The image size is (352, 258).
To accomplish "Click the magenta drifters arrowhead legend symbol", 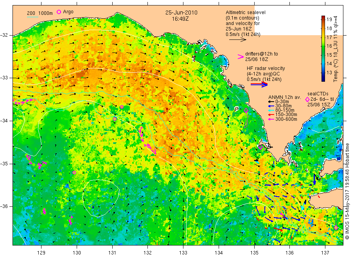I will click(241, 57).
